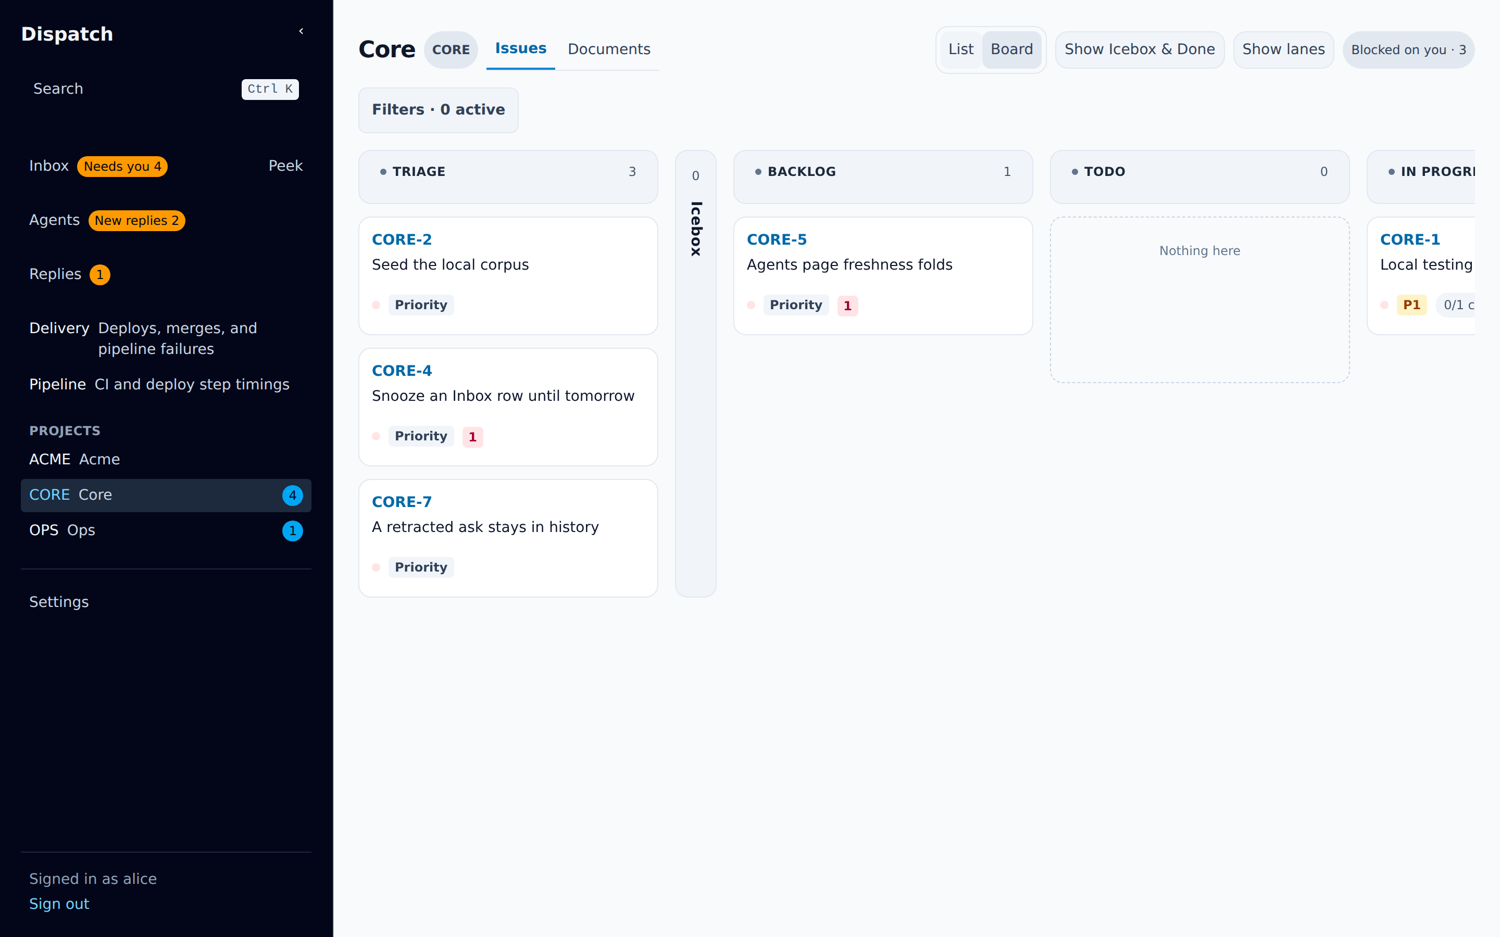Collapse the sidebar with the chevron
Screen dimensions: 1500x937
(301, 31)
